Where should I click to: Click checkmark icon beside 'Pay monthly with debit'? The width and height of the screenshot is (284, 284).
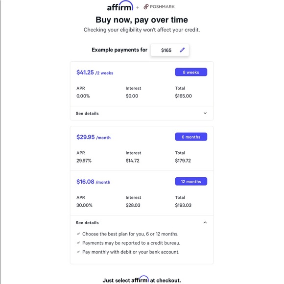(78, 252)
